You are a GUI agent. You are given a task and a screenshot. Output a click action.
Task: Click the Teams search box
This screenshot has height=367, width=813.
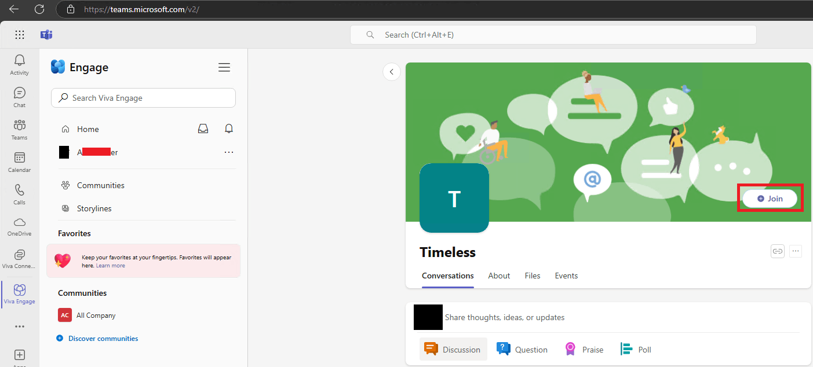pos(553,35)
